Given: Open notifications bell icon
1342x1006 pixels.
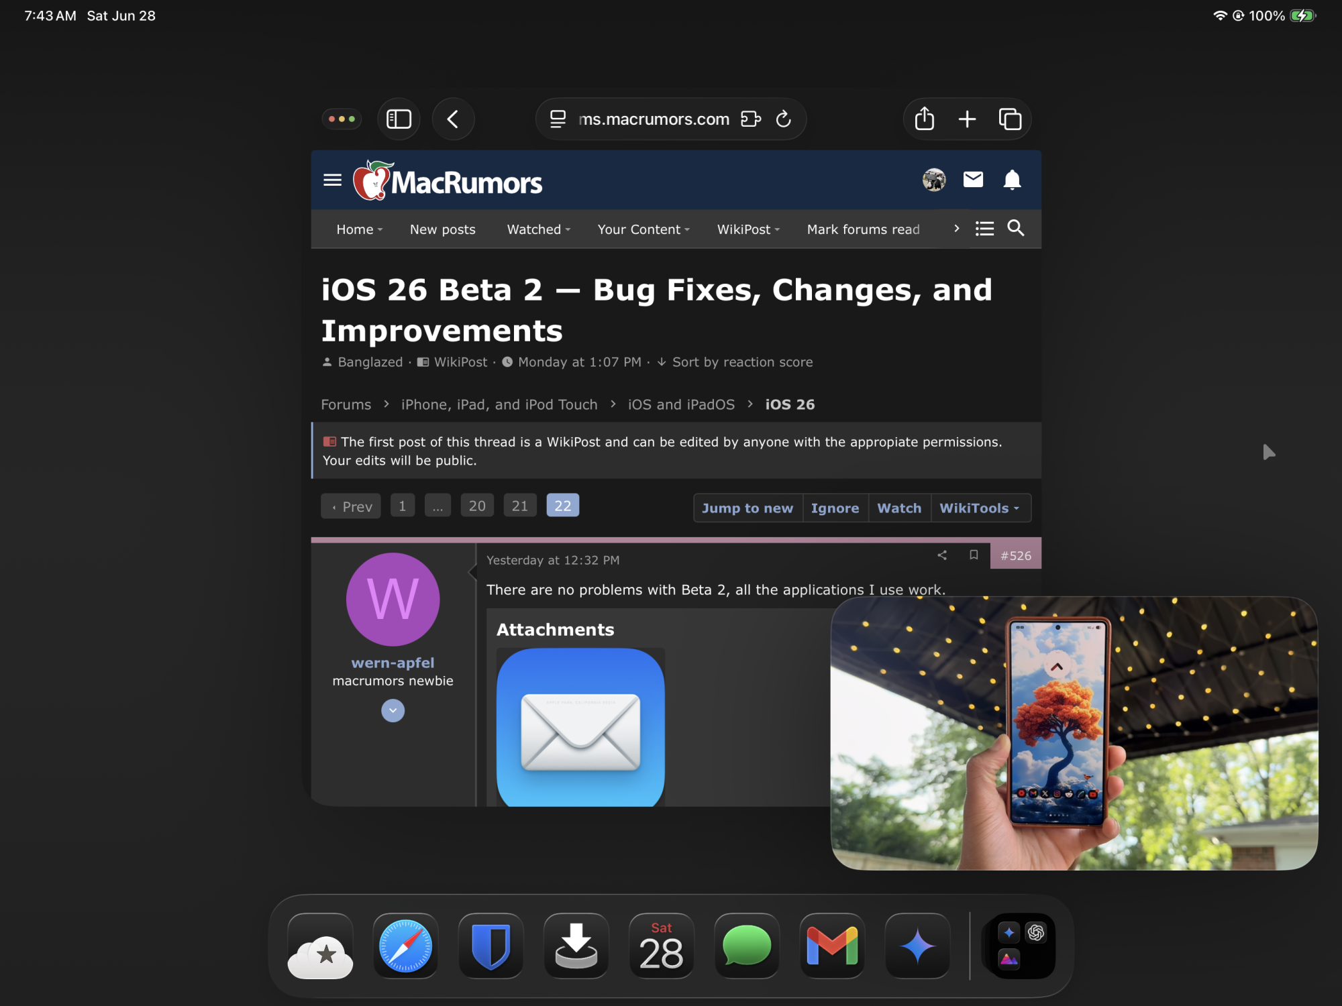Looking at the screenshot, I should coord(1012,180).
